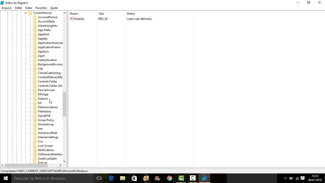
Task: Click the tree horizontal scrollbar left arrow
Action: 2,165
